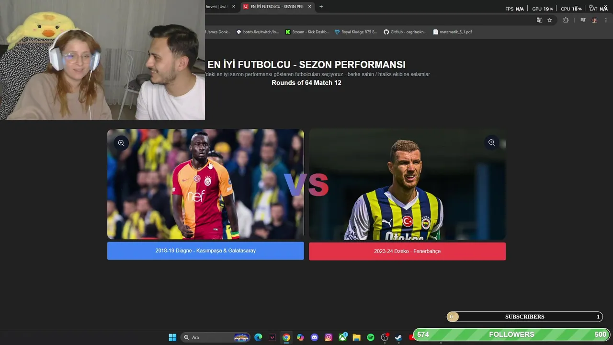
Task: Open a new browser tab
Action: coord(321,7)
